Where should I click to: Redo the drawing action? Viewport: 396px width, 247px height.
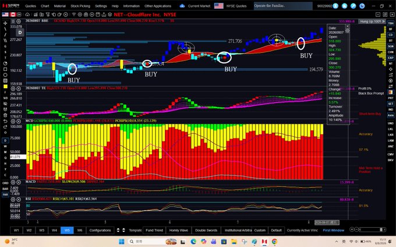pos(5,127)
